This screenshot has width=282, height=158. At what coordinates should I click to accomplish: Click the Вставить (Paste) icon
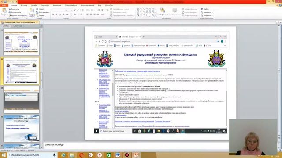coord(4,11)
